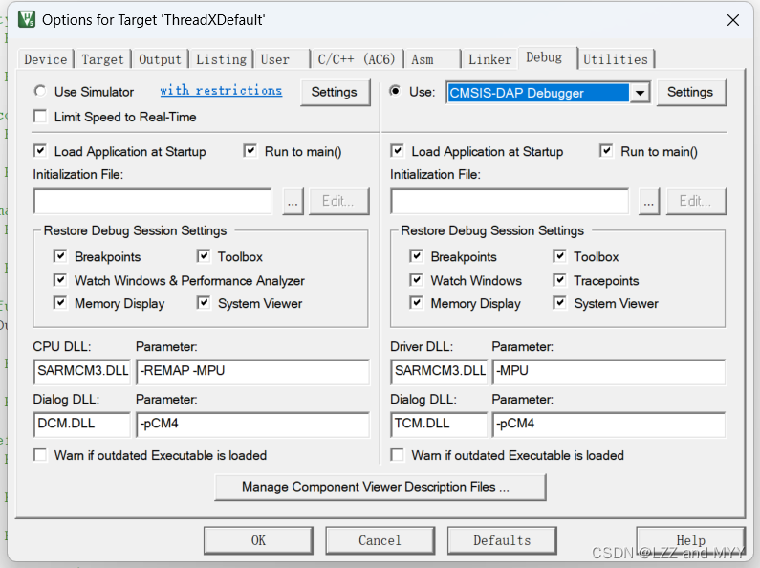This screenshot has width=760, height=568.
Task: Toggle debugger Load Application at Startup
Action: coord(398,151)
